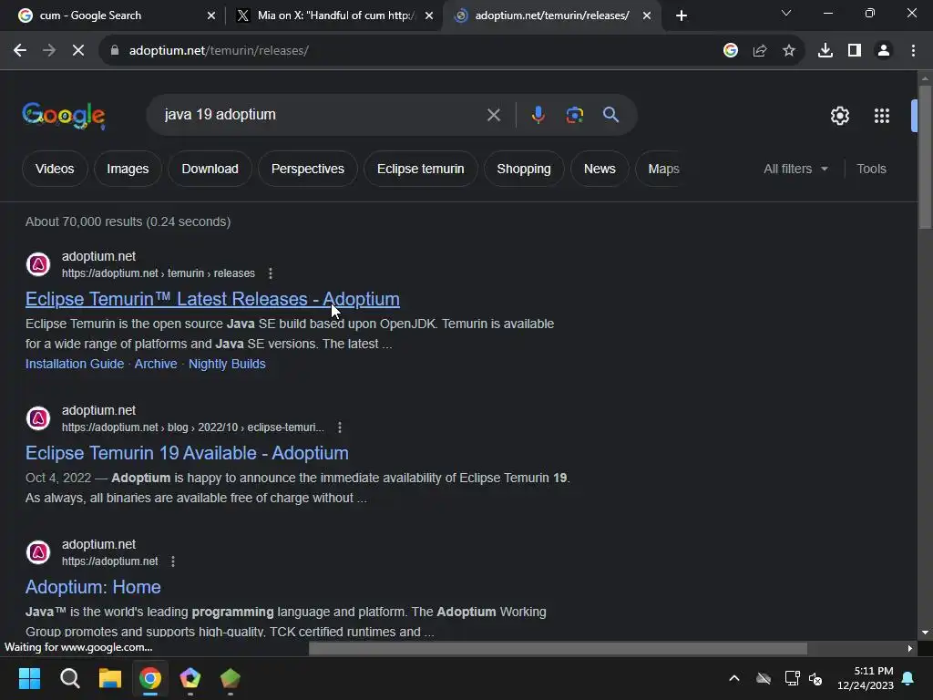Select the Eclipse temurin filter chip
Viewport: 933px width, 700px height.
click(x=421, y=169)
